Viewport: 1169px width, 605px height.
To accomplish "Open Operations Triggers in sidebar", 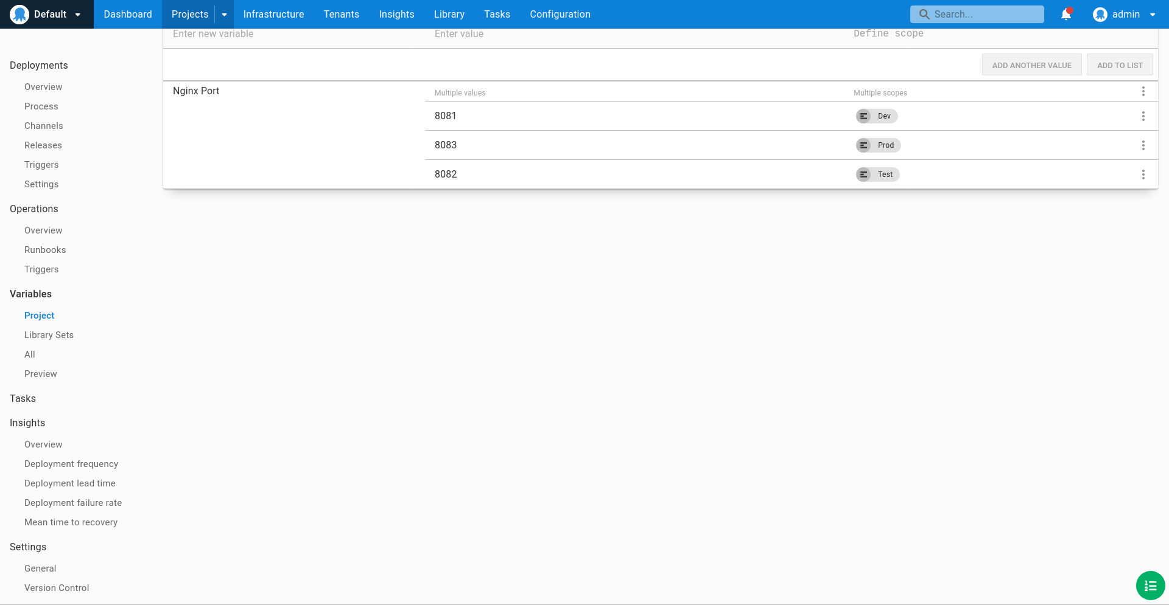I will [x=41, y=269].
